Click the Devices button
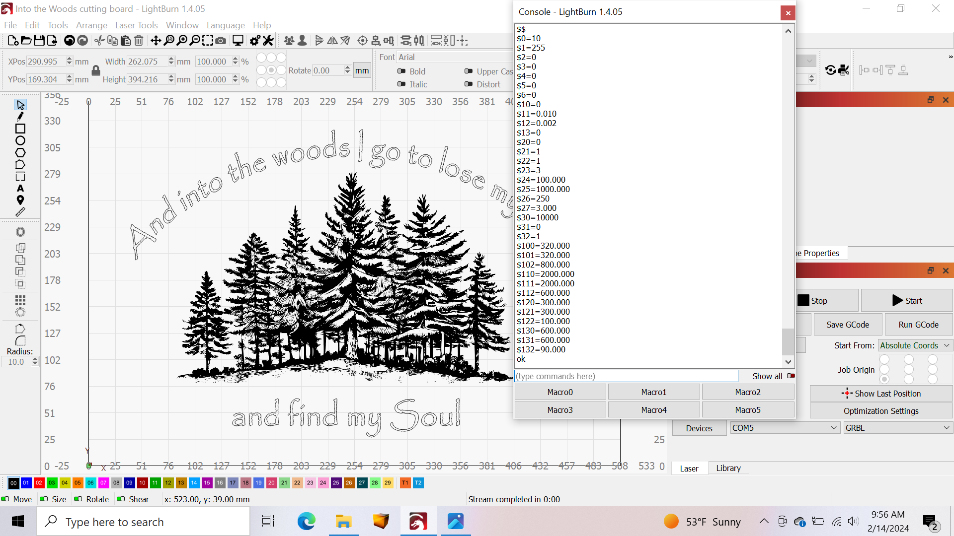 pos(699,428)
